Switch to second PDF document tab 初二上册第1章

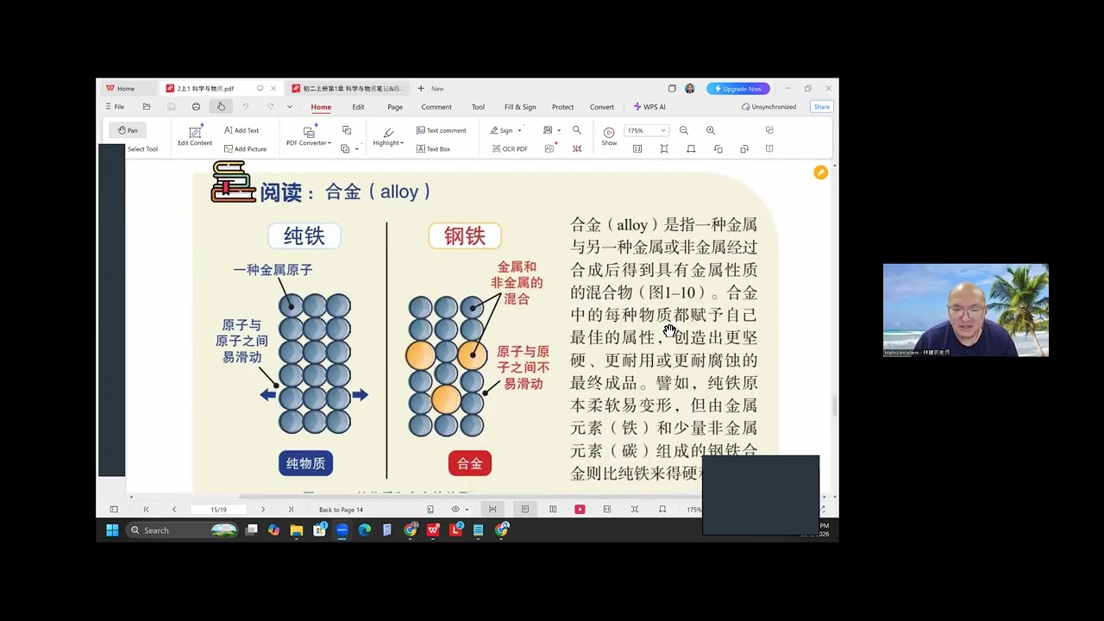[x=347, y=89]
